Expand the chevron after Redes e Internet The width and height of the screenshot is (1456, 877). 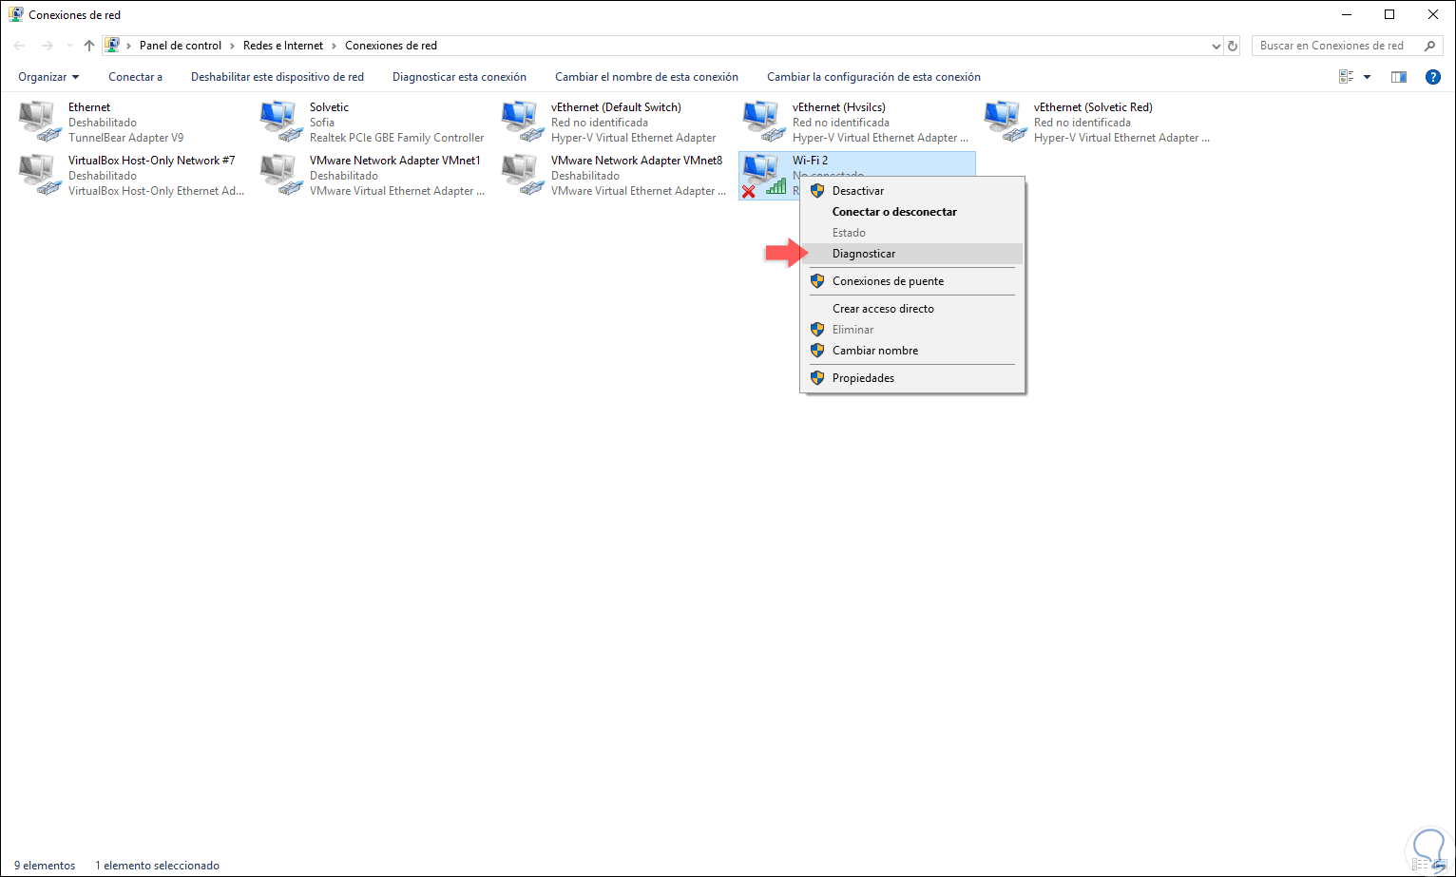(x=335, y=46)
